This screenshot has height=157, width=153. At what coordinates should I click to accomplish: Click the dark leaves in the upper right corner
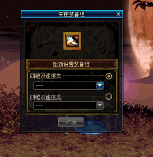143,4
